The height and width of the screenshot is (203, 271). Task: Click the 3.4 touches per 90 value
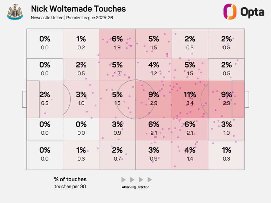[190, 103]
